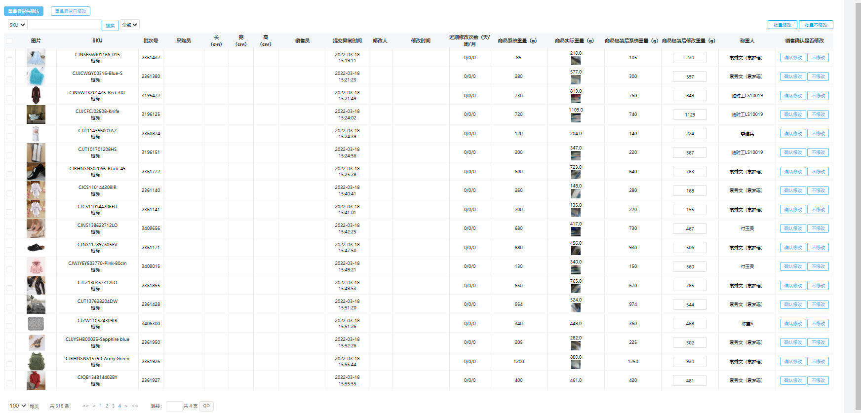Click the weighing photo icon showing 577.0
Image resolution: width=861 pixels, height=413 pixels.
point(576,79)
